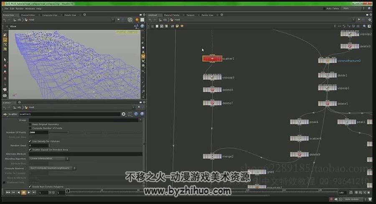
Task: Select the vopsop2 node
Action: click(x=350, y=34)
